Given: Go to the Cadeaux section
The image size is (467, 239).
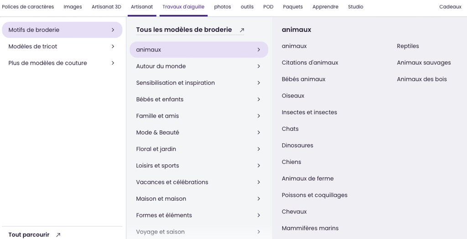Looking at the screenshot, I should (x=450, y=7).
